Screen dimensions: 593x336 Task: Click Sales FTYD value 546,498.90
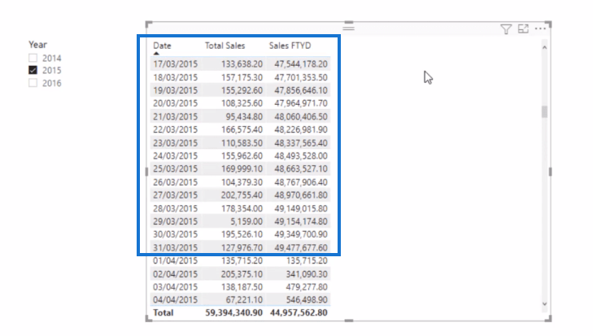pos(307,299)
